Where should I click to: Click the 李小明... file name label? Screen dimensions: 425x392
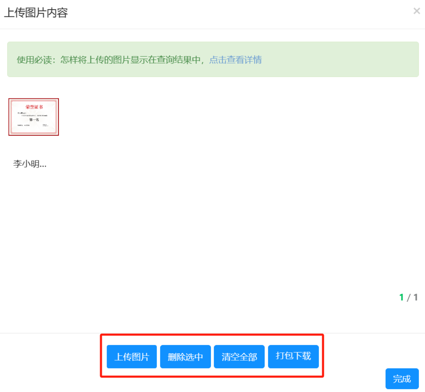(x=30, y=164)
